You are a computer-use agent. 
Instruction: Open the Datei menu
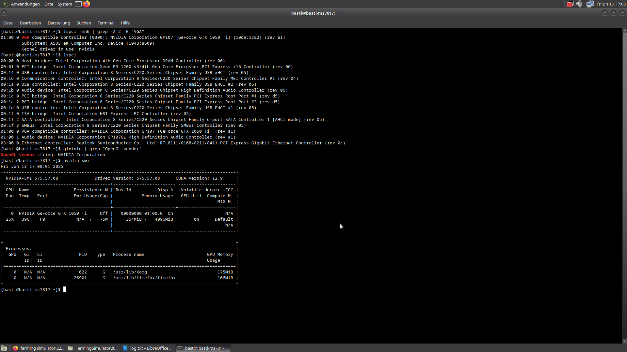(8, 23)
